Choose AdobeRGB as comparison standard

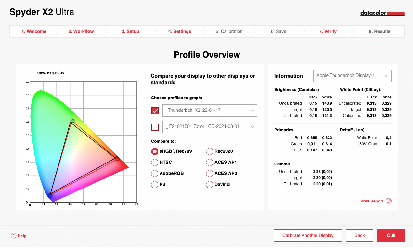pyautogui.click(x=155, y=173)
